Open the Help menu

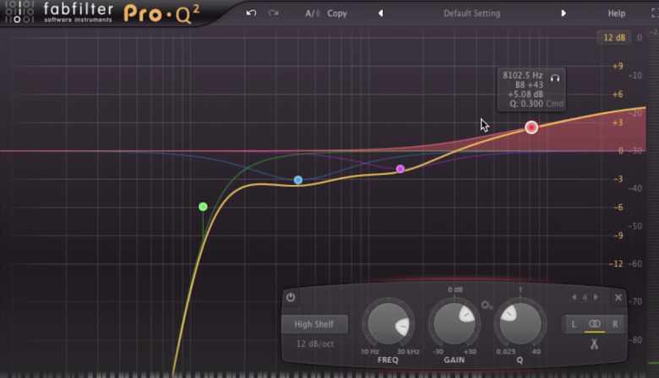click(617, 13)
